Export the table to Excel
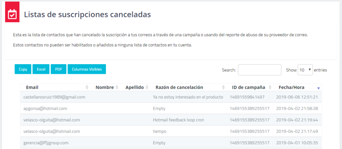The width and height of the screenshot is (342, 149). coord(41,69)
